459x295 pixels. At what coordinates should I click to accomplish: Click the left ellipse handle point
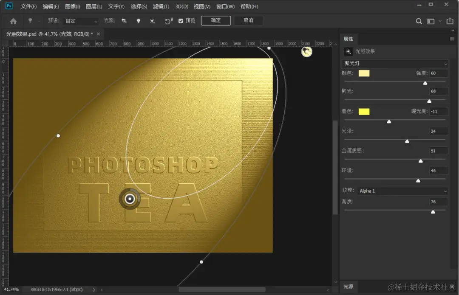58,136
